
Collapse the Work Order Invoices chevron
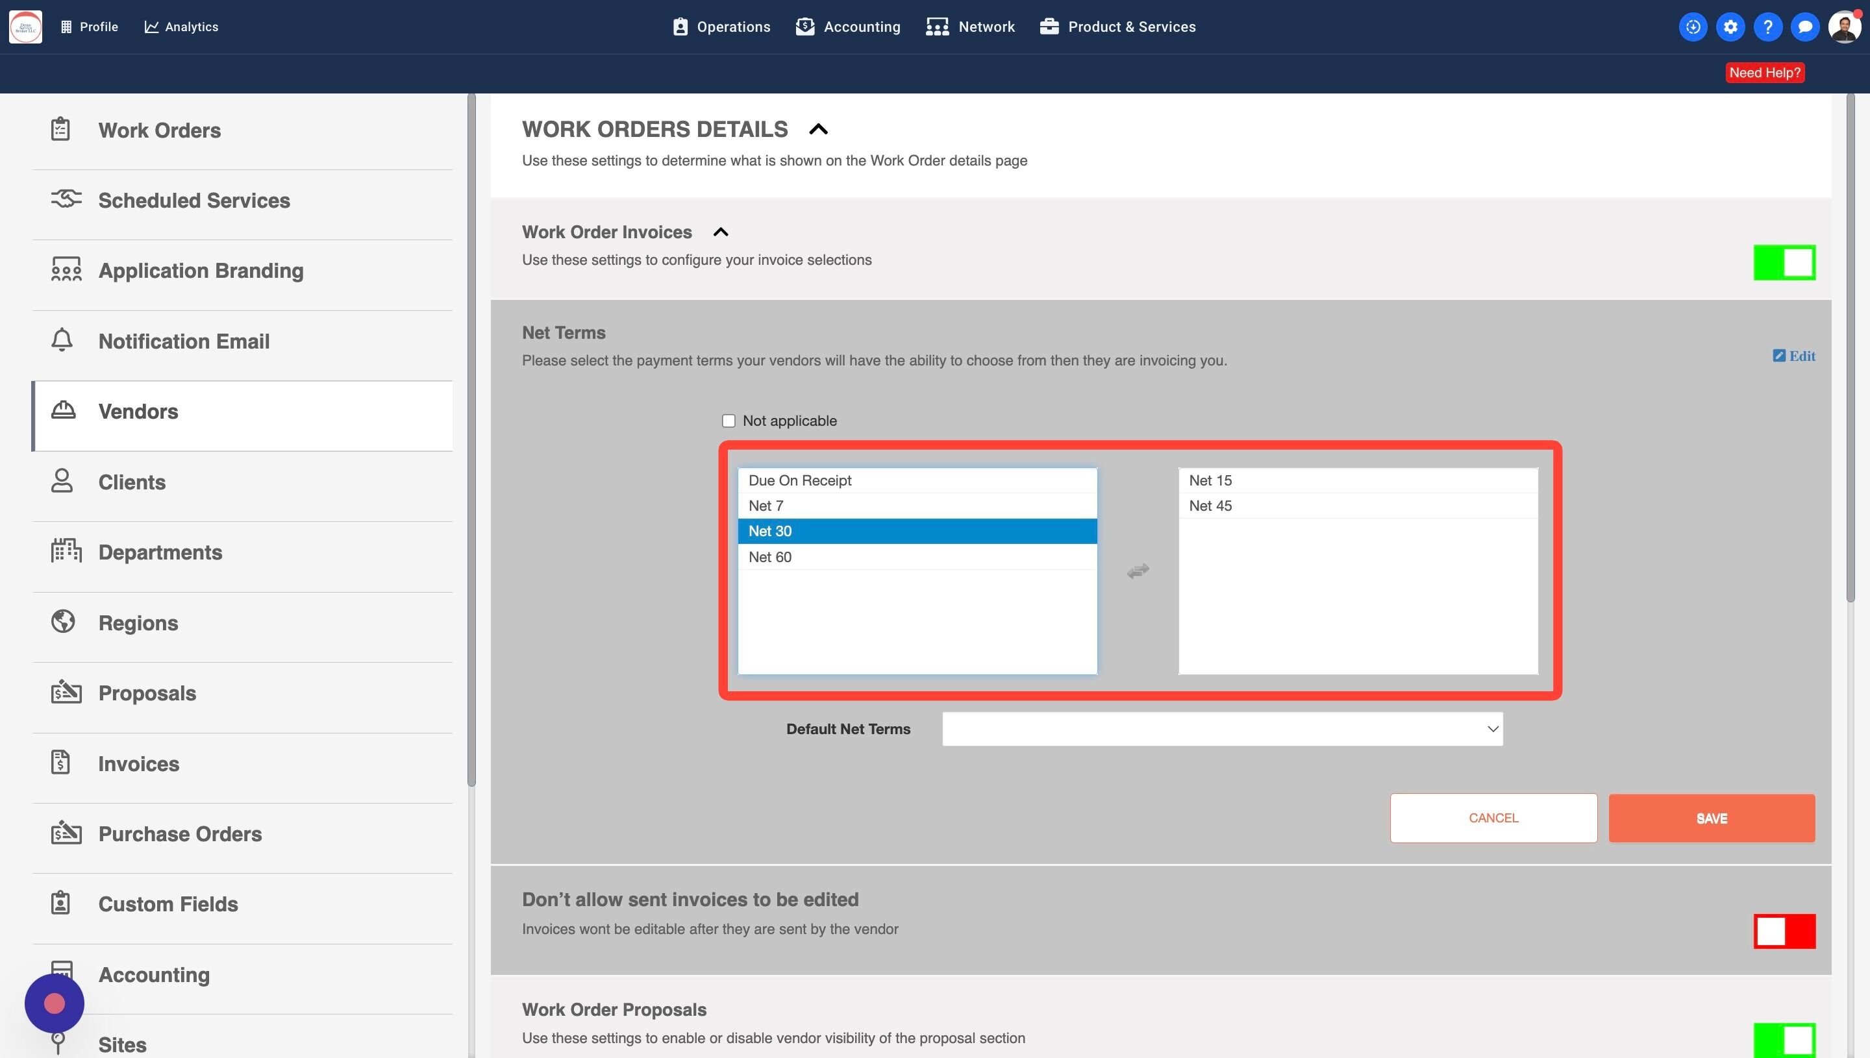tap(720, 232)
